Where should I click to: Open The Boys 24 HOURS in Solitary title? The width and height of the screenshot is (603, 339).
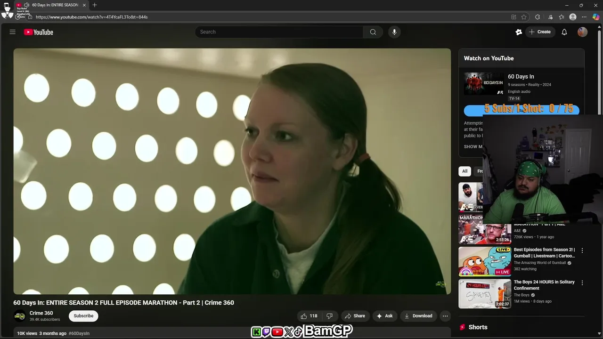(544, 285)
